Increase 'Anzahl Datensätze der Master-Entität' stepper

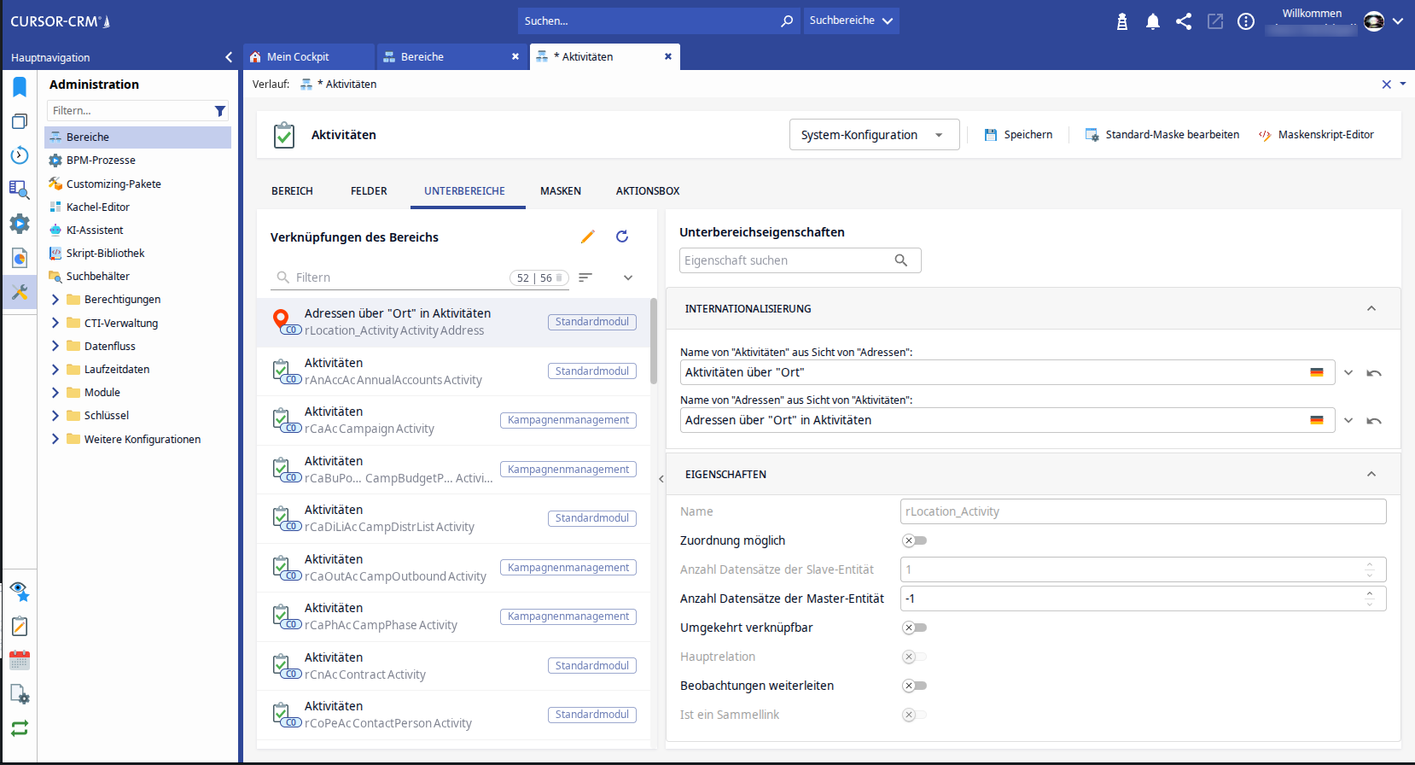[1369, 593]
